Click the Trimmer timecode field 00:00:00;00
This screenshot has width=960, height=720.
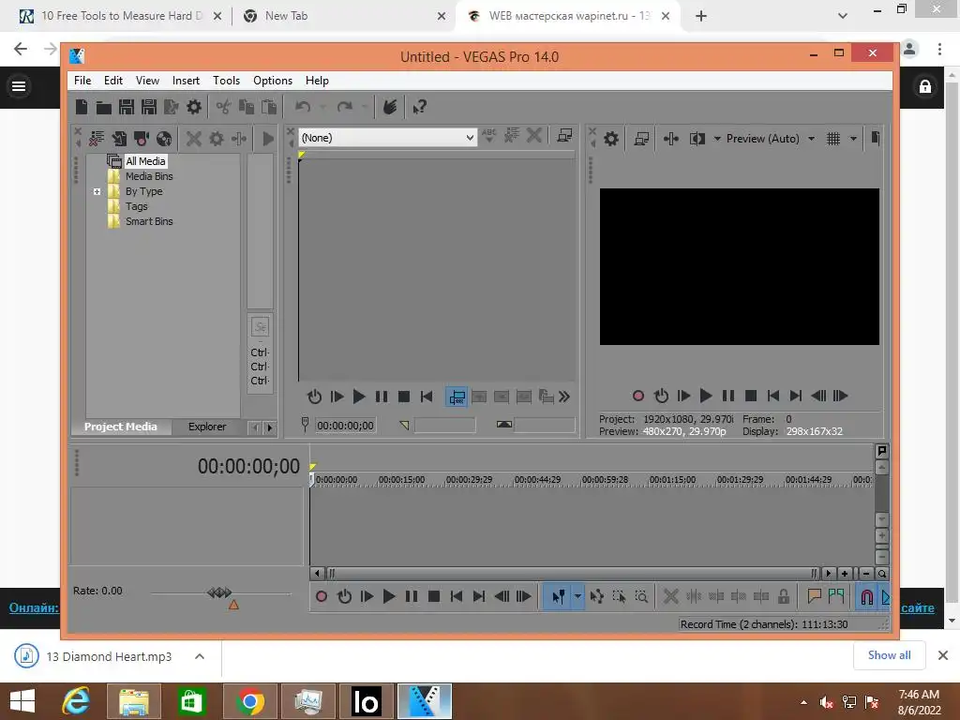click(345, 426)
